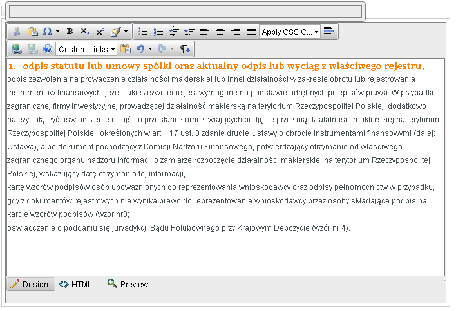Align text left
This screenshot has width=456, height=311.
205,32
